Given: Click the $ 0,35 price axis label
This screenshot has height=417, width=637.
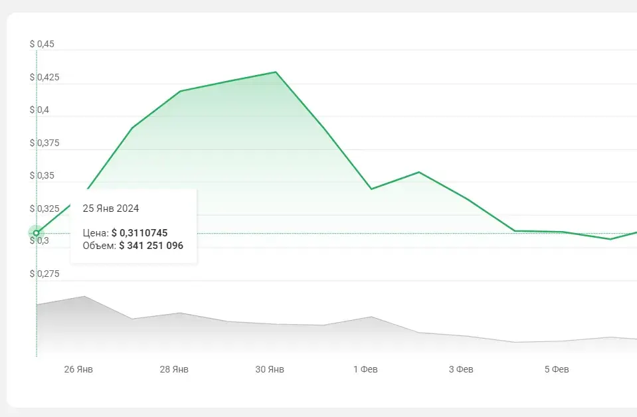Looking at the screenshot, I should pos(42,175).
